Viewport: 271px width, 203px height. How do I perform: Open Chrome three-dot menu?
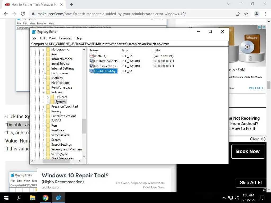point(265,14)
